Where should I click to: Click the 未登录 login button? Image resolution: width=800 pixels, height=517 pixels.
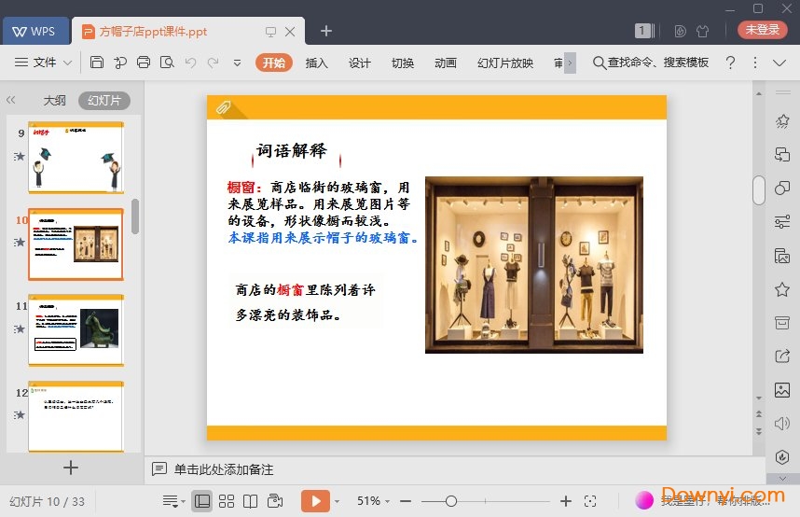coord(763,30)
